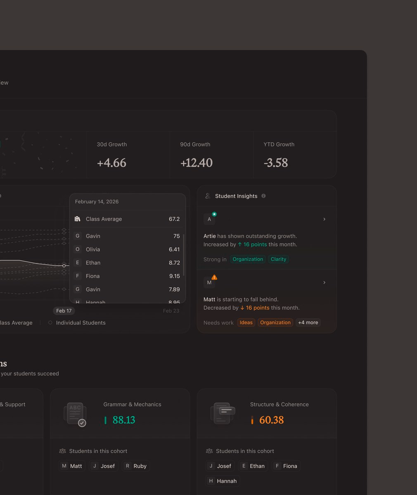Open the Hannah student chip
This screenshot has width=417, height=495.
tap(223, 481)
